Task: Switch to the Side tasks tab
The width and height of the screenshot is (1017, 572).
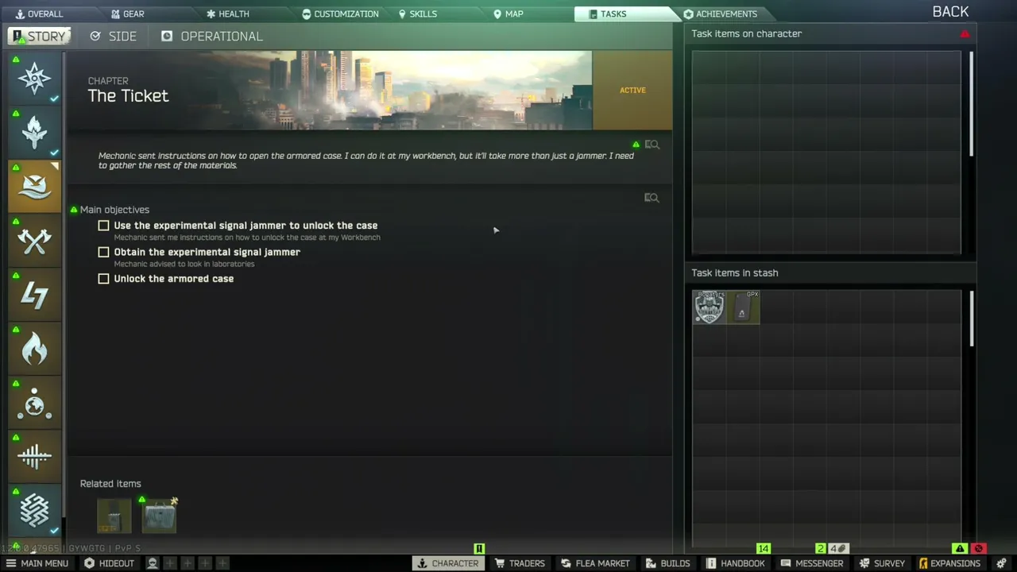Action: click(114, 37)
